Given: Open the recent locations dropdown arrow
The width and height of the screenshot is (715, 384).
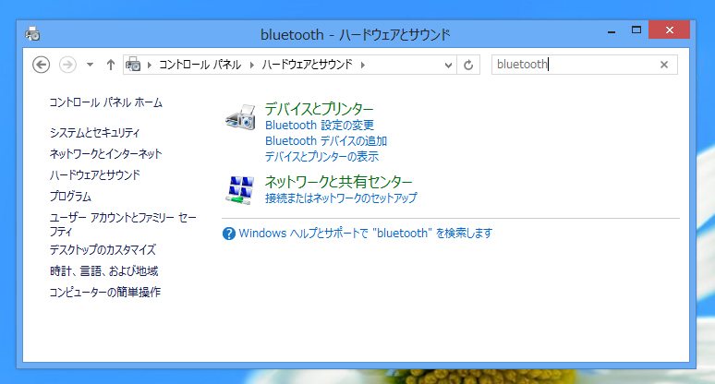Looking at the screenshot, I should [x=91, y=65].
